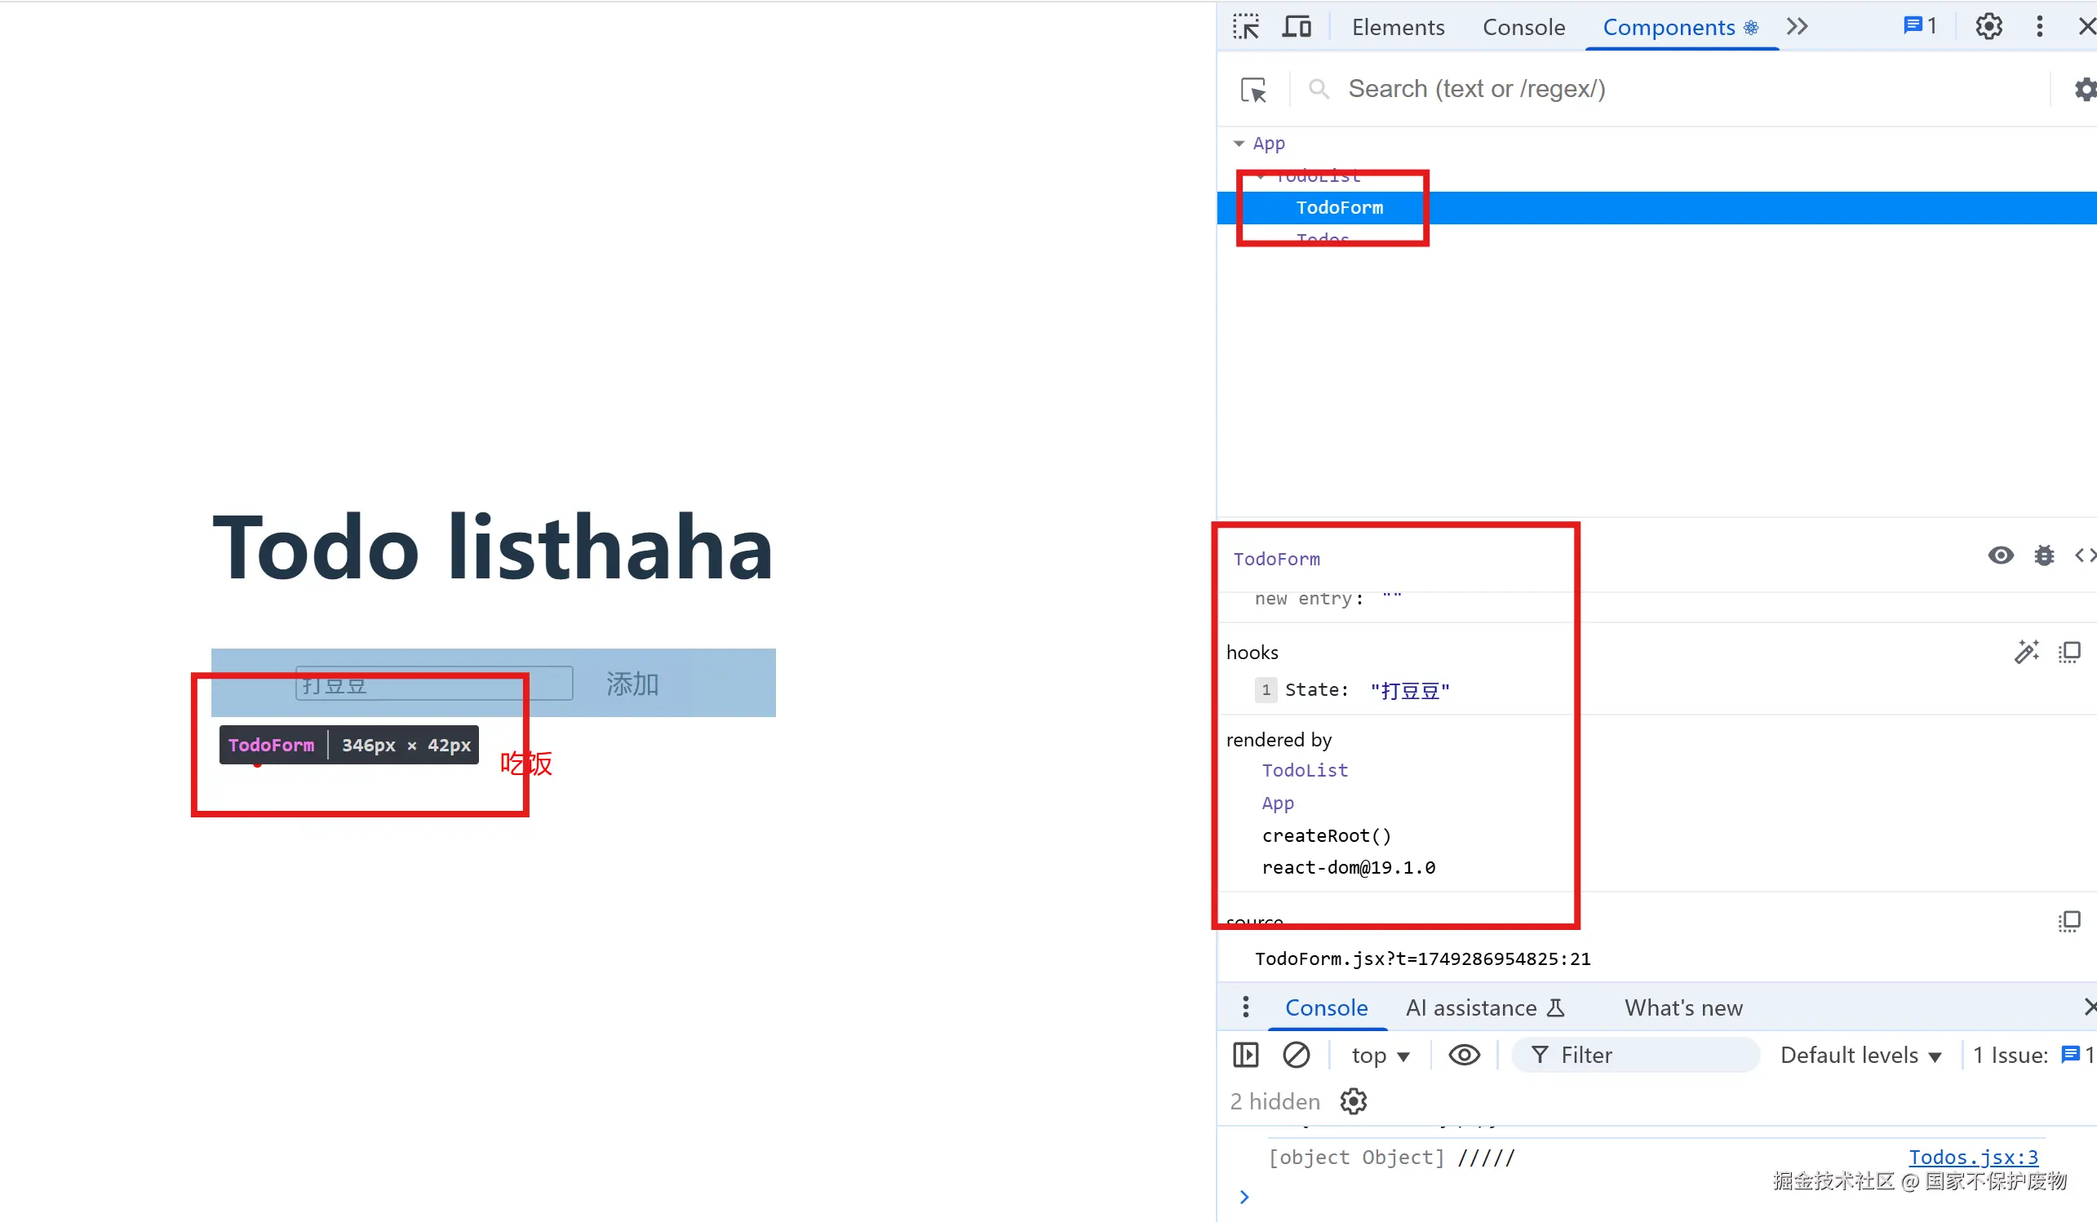Open the AI assistance tab
This screenshot has width=2097, height=1222.
pos(1484,1008)
